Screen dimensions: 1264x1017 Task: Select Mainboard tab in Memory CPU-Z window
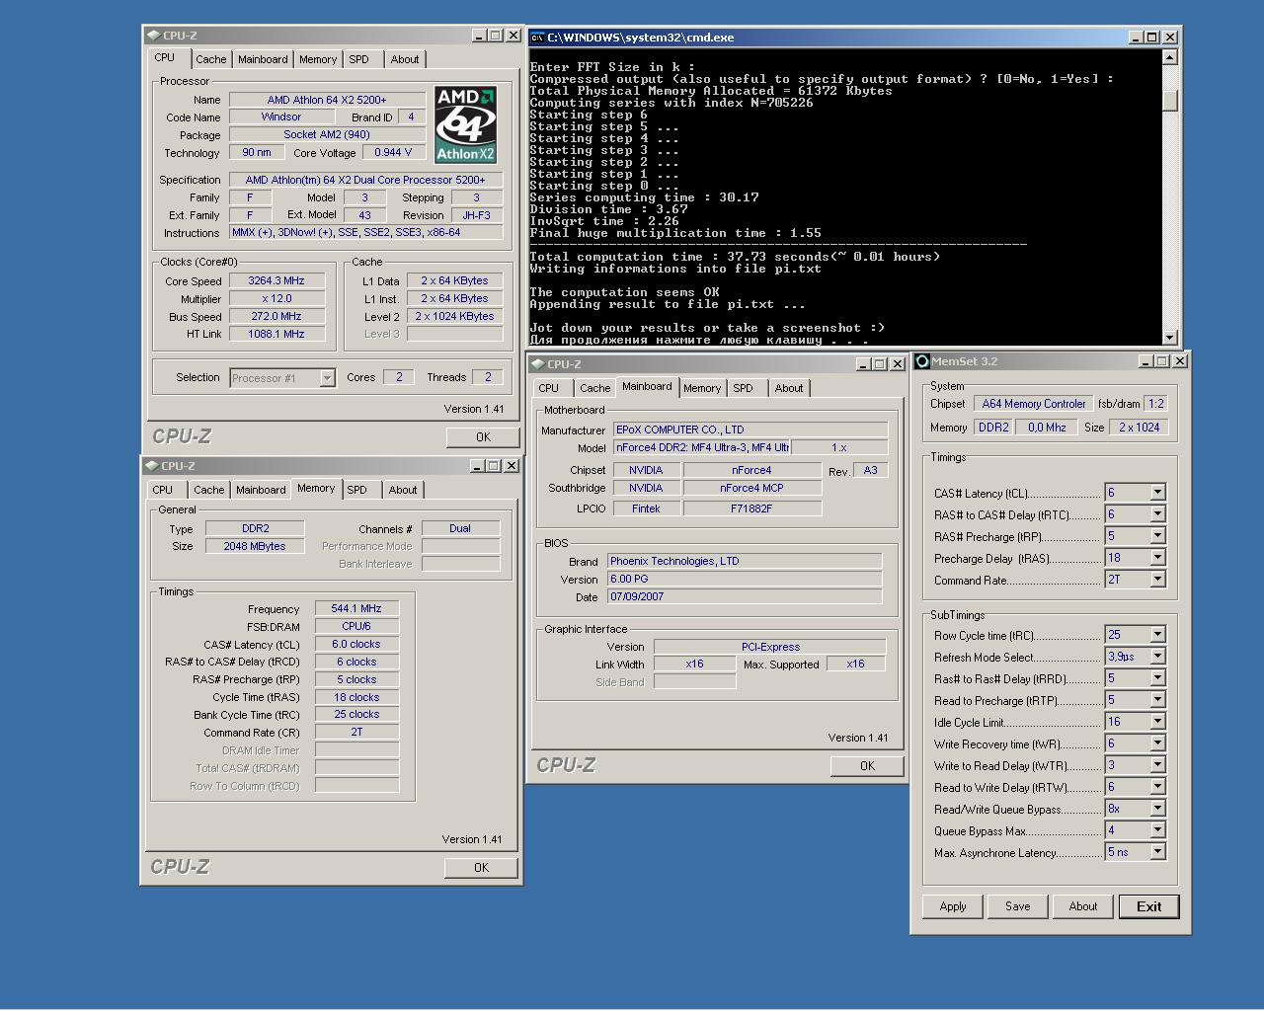tap(261, 490)
